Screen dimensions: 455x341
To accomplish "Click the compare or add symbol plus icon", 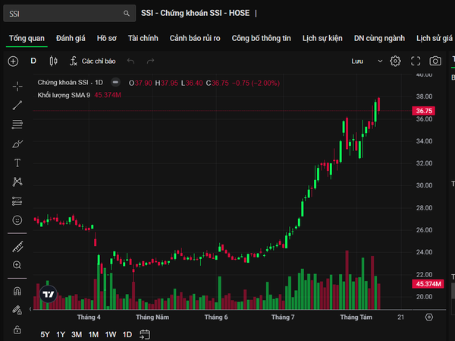I will pos(13,62).
